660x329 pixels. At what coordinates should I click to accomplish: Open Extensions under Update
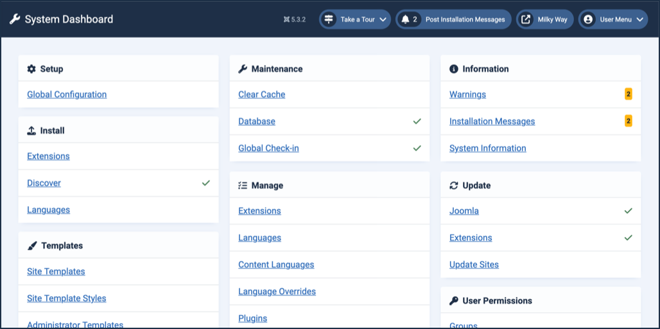471,238
